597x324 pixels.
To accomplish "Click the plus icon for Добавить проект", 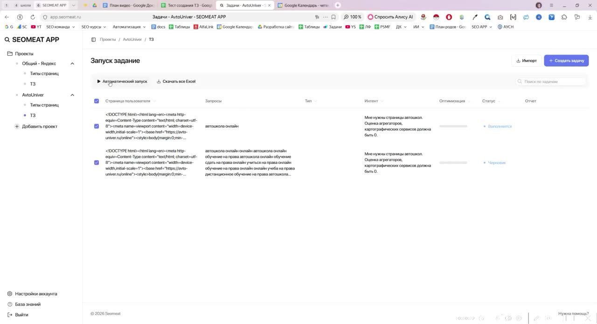I will click(17, 126).
